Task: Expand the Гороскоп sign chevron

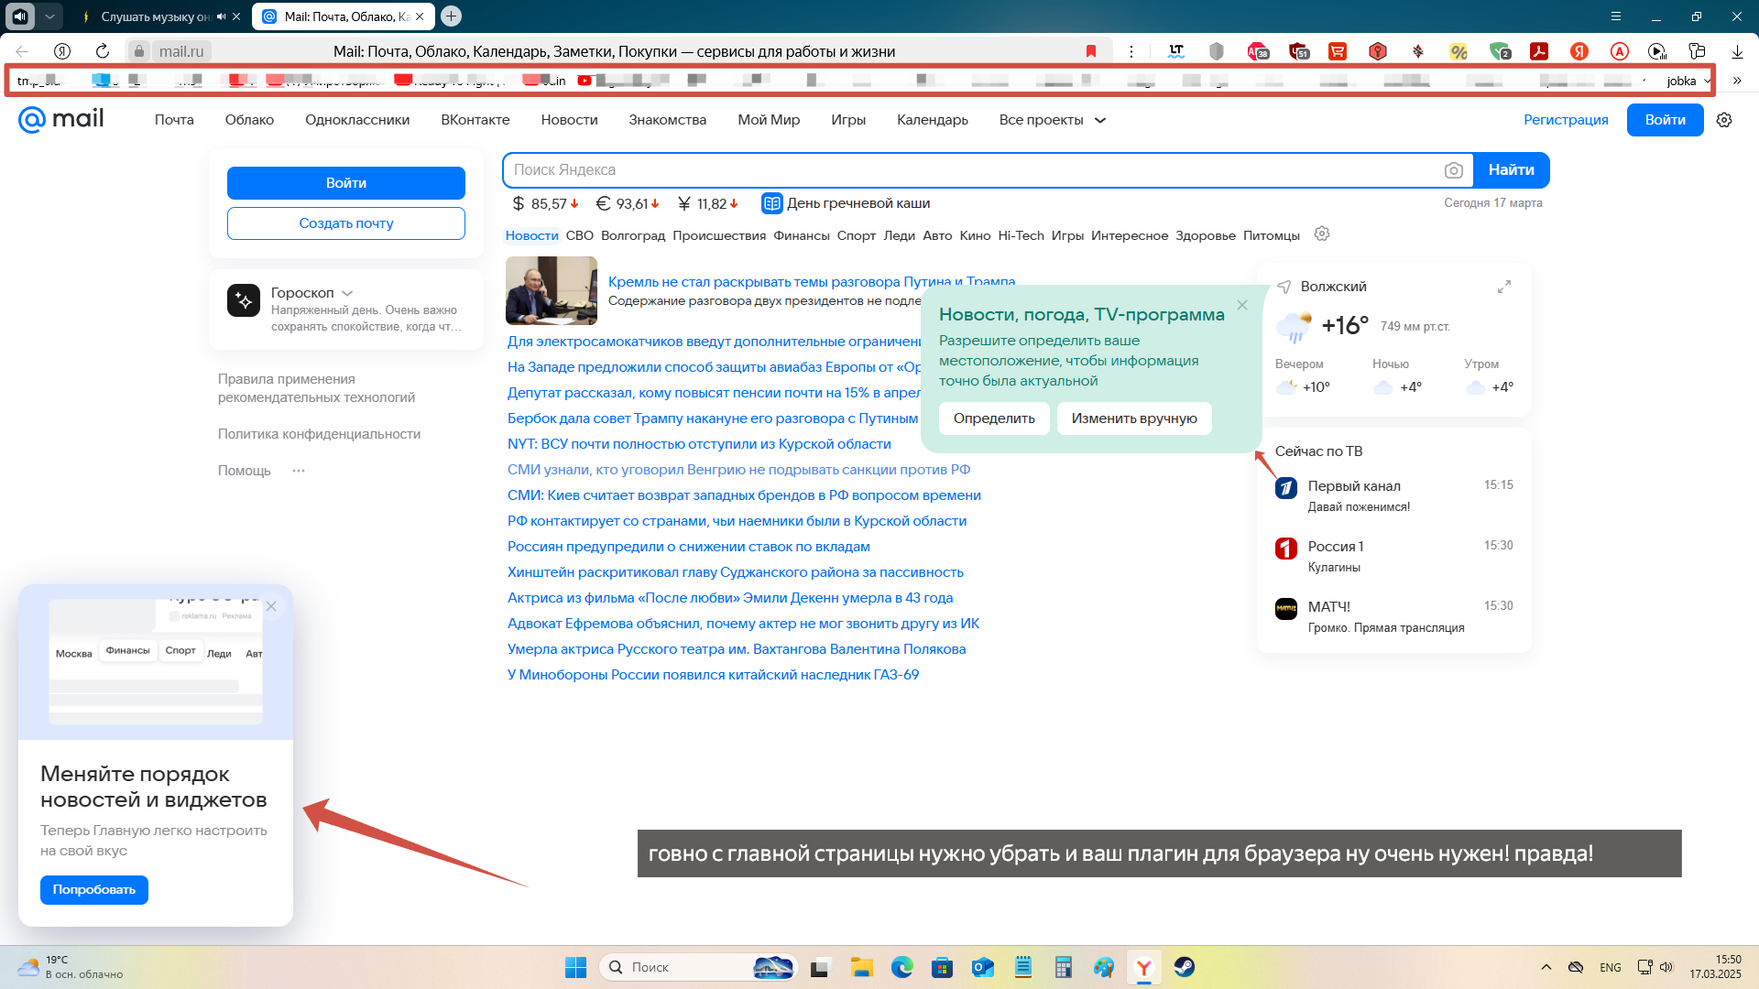Action: coord(347,293)
